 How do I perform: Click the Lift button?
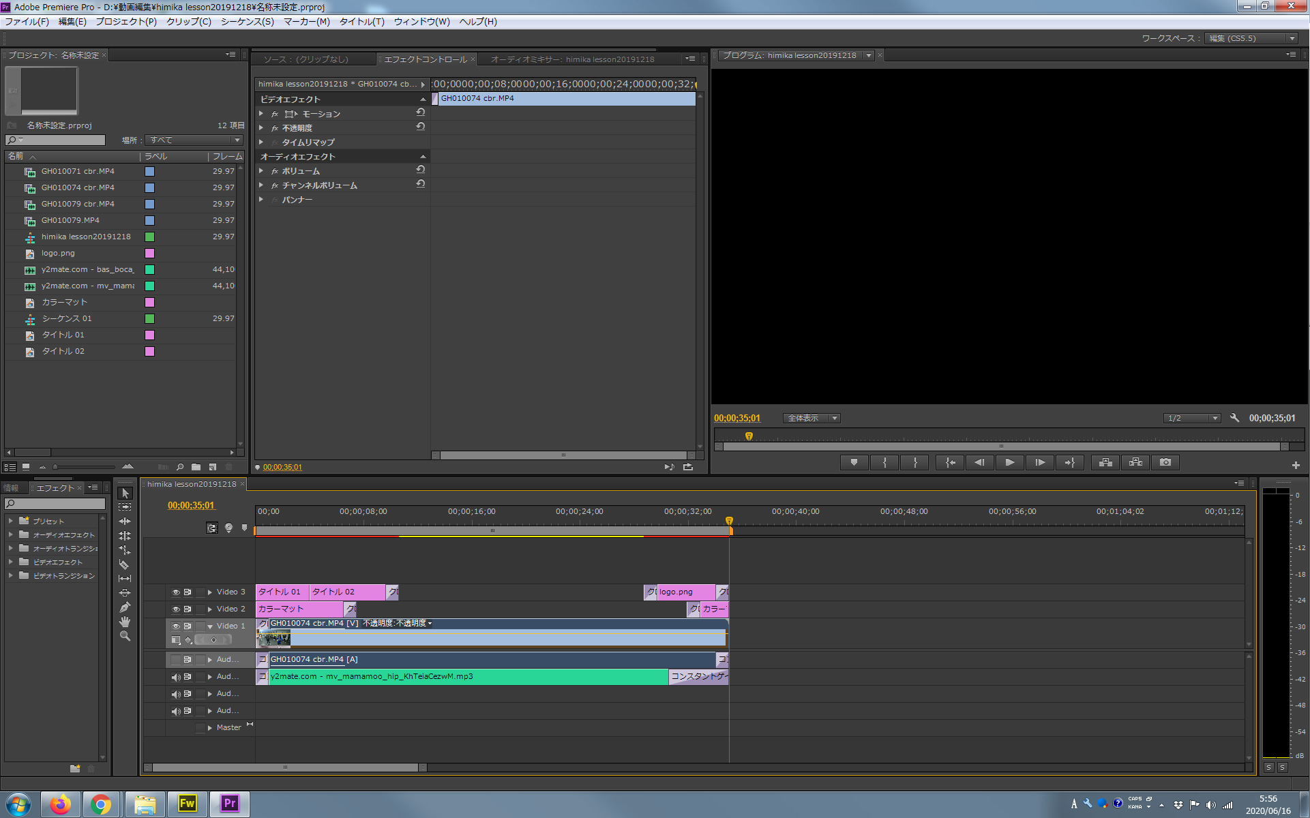pos(1105,462)
